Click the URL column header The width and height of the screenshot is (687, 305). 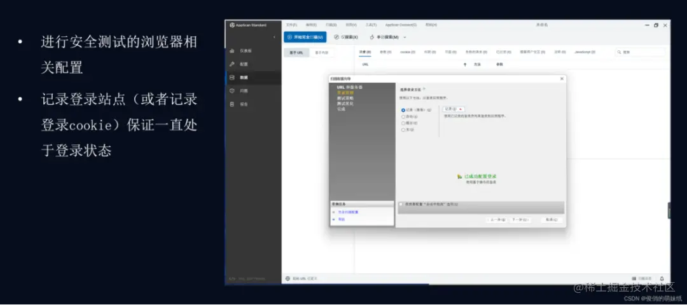[x=365, y=64]
